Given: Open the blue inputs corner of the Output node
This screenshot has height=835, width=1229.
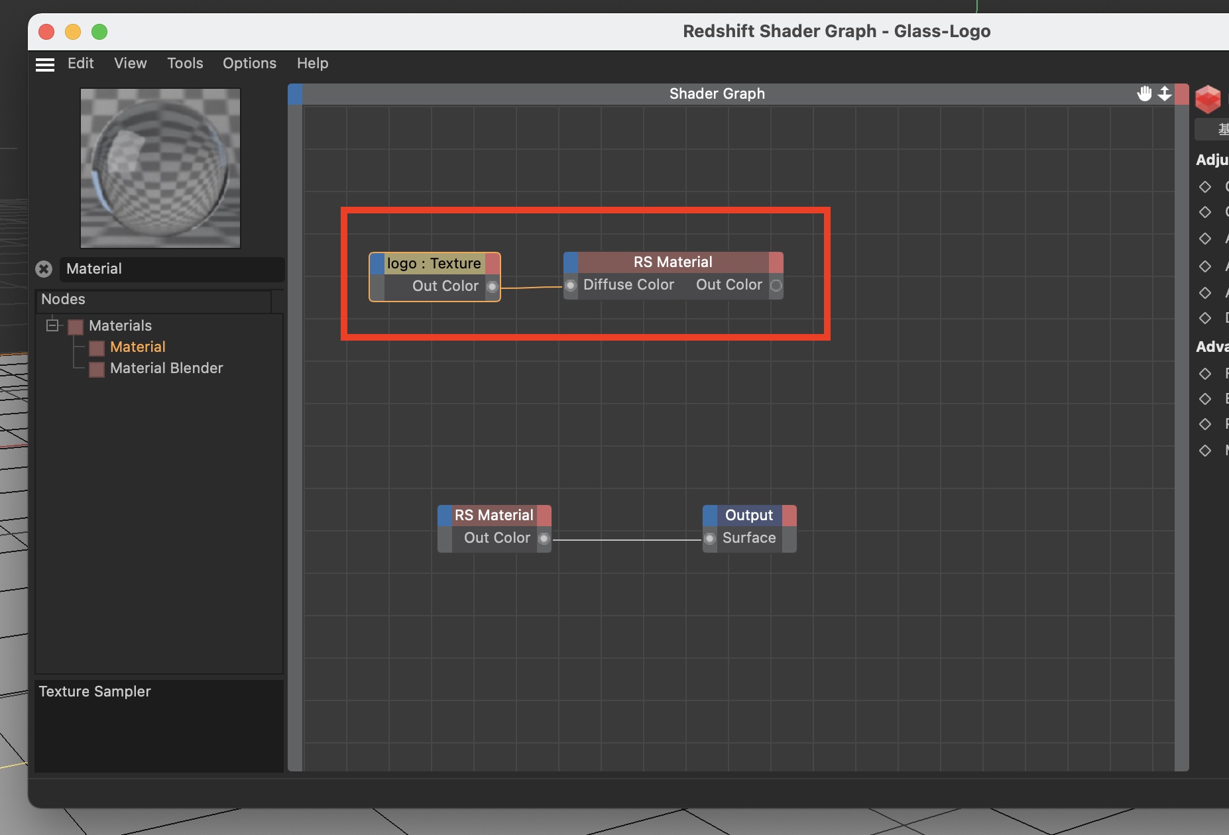Looking at the screenshot, I should point(710,515).
